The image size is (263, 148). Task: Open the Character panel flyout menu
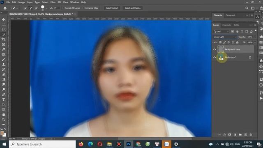(x=252, y=15)
